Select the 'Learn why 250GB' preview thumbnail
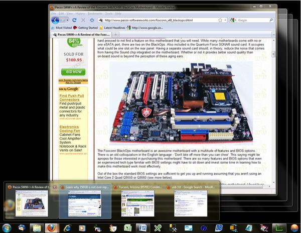The width and height of the screenshot is (301, 233). (x=85, y=203)
